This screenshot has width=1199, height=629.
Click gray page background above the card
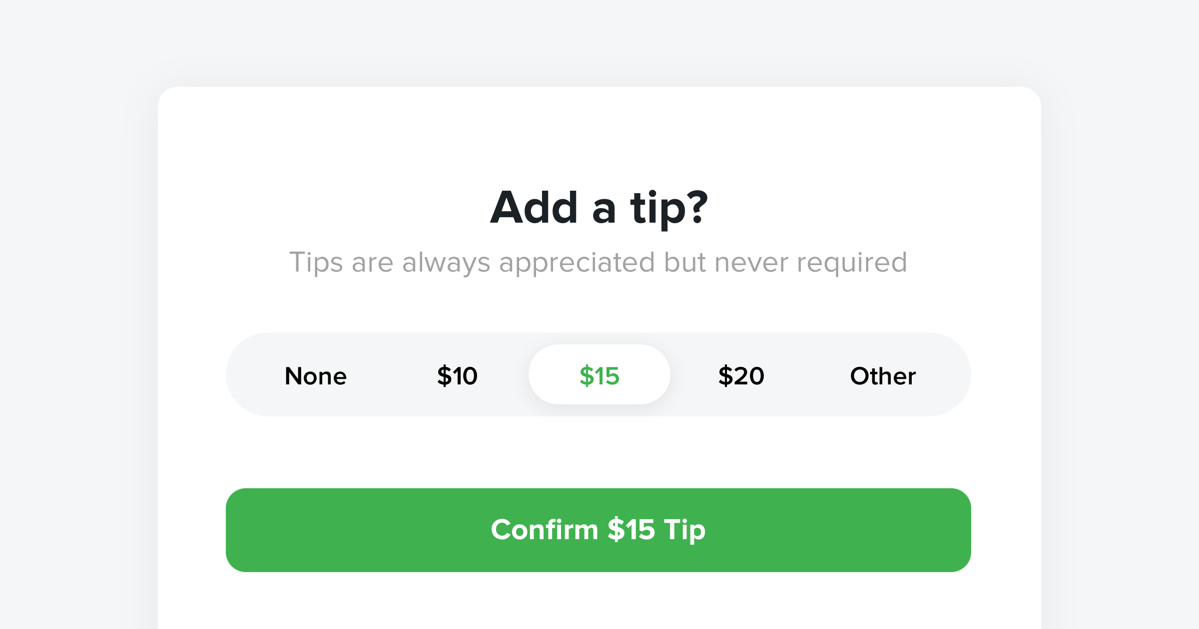pos(599,42)
